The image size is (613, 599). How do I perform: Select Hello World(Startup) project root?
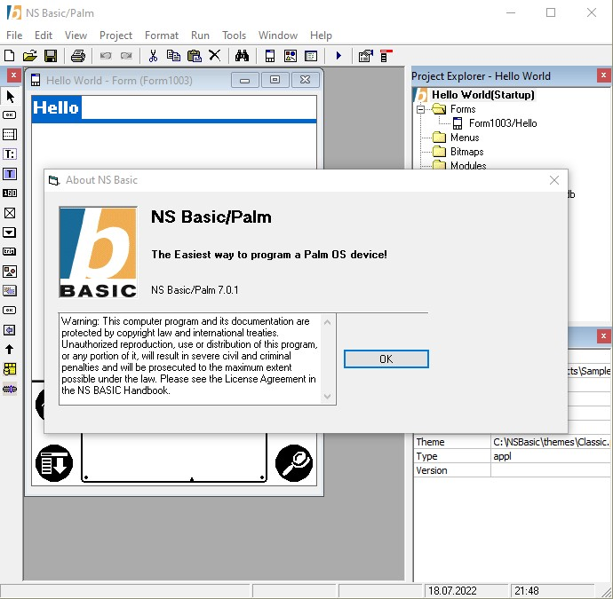pos(482,95)
